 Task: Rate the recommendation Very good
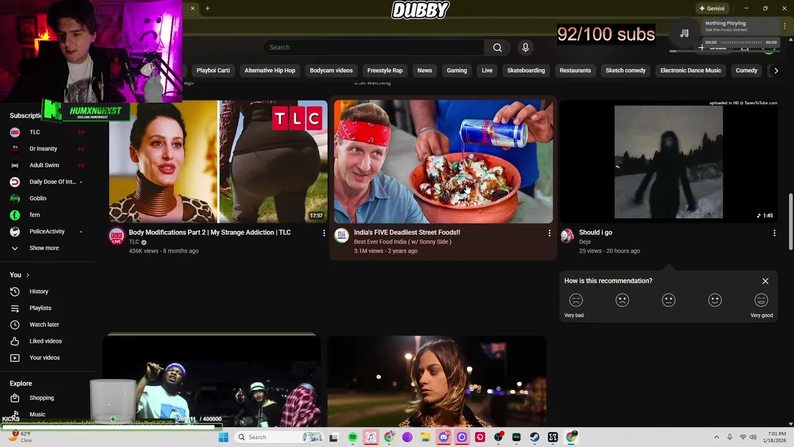pos(761,300)
